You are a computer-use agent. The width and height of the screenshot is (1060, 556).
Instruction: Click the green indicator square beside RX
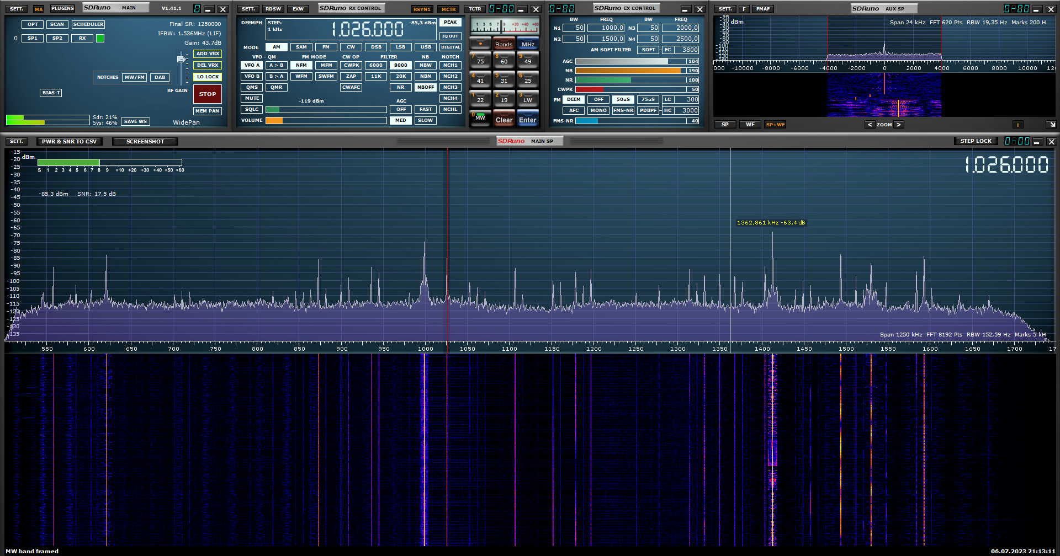tap(100, 39)
